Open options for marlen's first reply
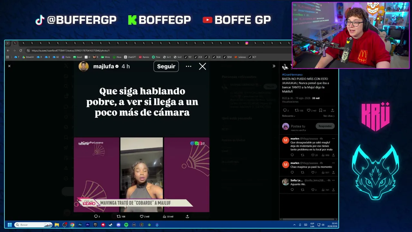 (333, 139)
